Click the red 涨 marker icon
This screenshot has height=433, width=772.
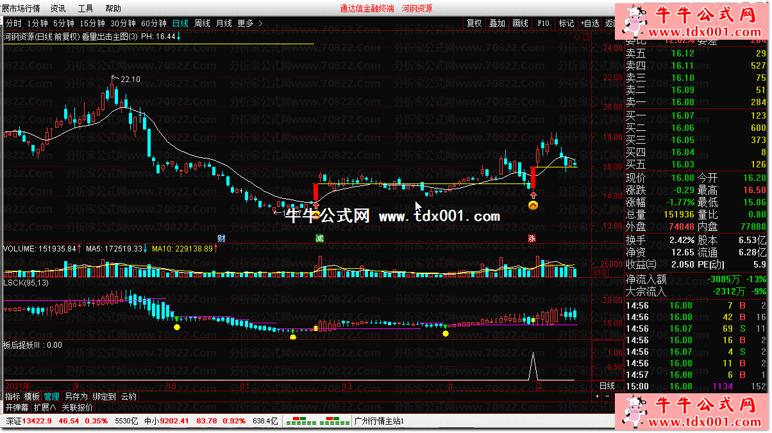click(x=532, y=238)
